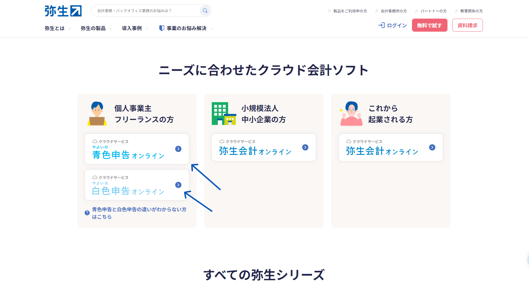Click the green office building illustration
Screen dimensions: 529x282
point(224,114)
